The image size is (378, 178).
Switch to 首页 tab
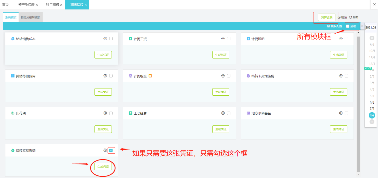(x=5, y=5)
